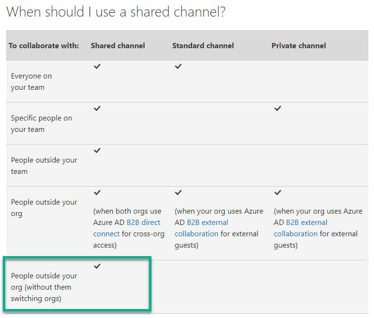Open B2B external collaboration link under Private channel
Image resolution: width=374 pixels, height=318 pixels.
pyautogui.click(x=300, y=228)
